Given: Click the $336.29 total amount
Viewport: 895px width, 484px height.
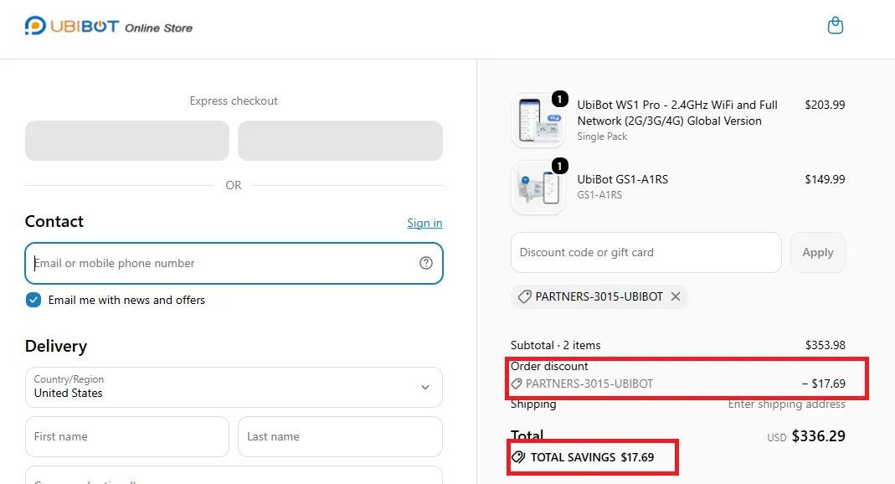Looking at the screenshot, I should [x=819, y=436].
